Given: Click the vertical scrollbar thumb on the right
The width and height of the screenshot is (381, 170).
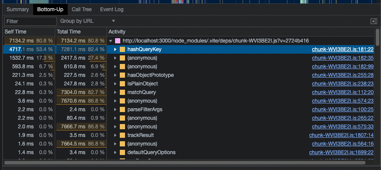Looking at the screenshot, I should click(x=378, y=37).
